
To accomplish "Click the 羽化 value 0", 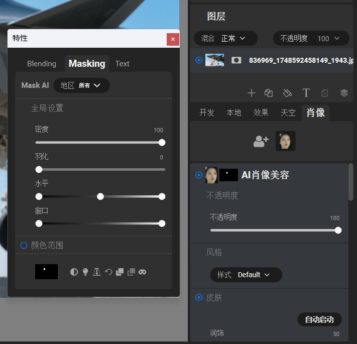I will 161,157.
